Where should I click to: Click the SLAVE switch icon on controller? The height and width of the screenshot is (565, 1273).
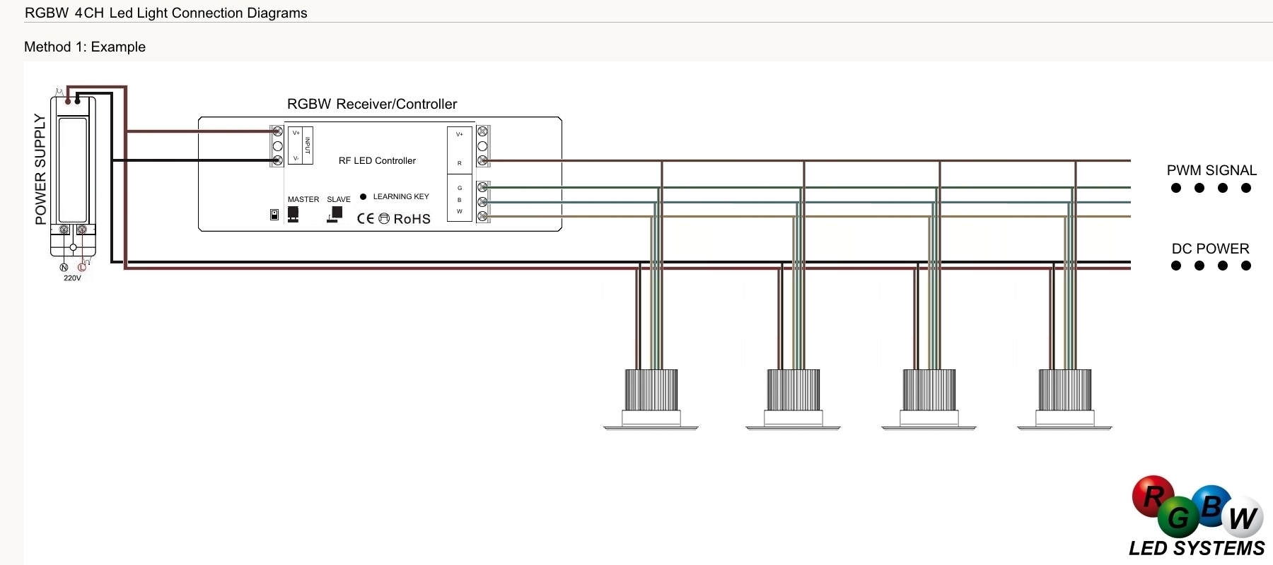(335, 214)
